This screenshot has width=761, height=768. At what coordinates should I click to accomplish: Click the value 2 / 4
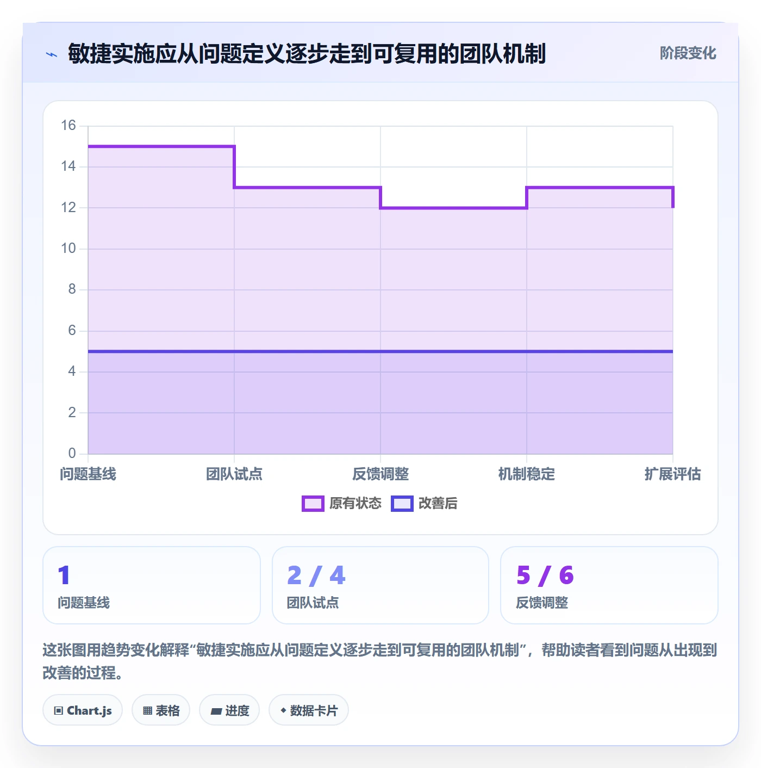(316, 575)
